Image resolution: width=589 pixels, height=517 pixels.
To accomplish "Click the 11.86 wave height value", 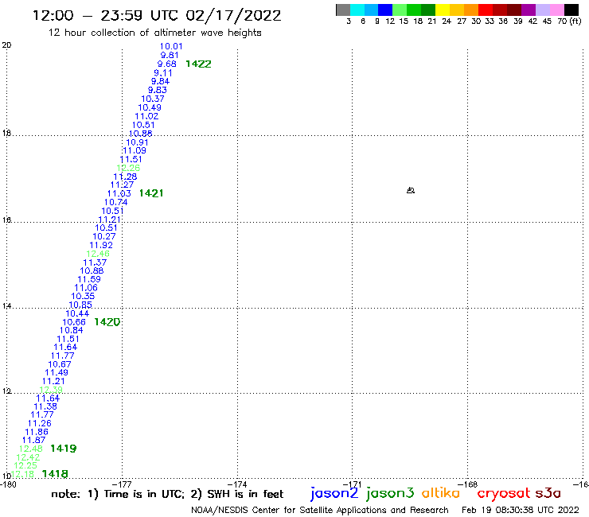I will (x=37, y=432).
